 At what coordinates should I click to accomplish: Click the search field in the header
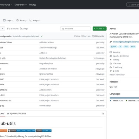[133, 5]
